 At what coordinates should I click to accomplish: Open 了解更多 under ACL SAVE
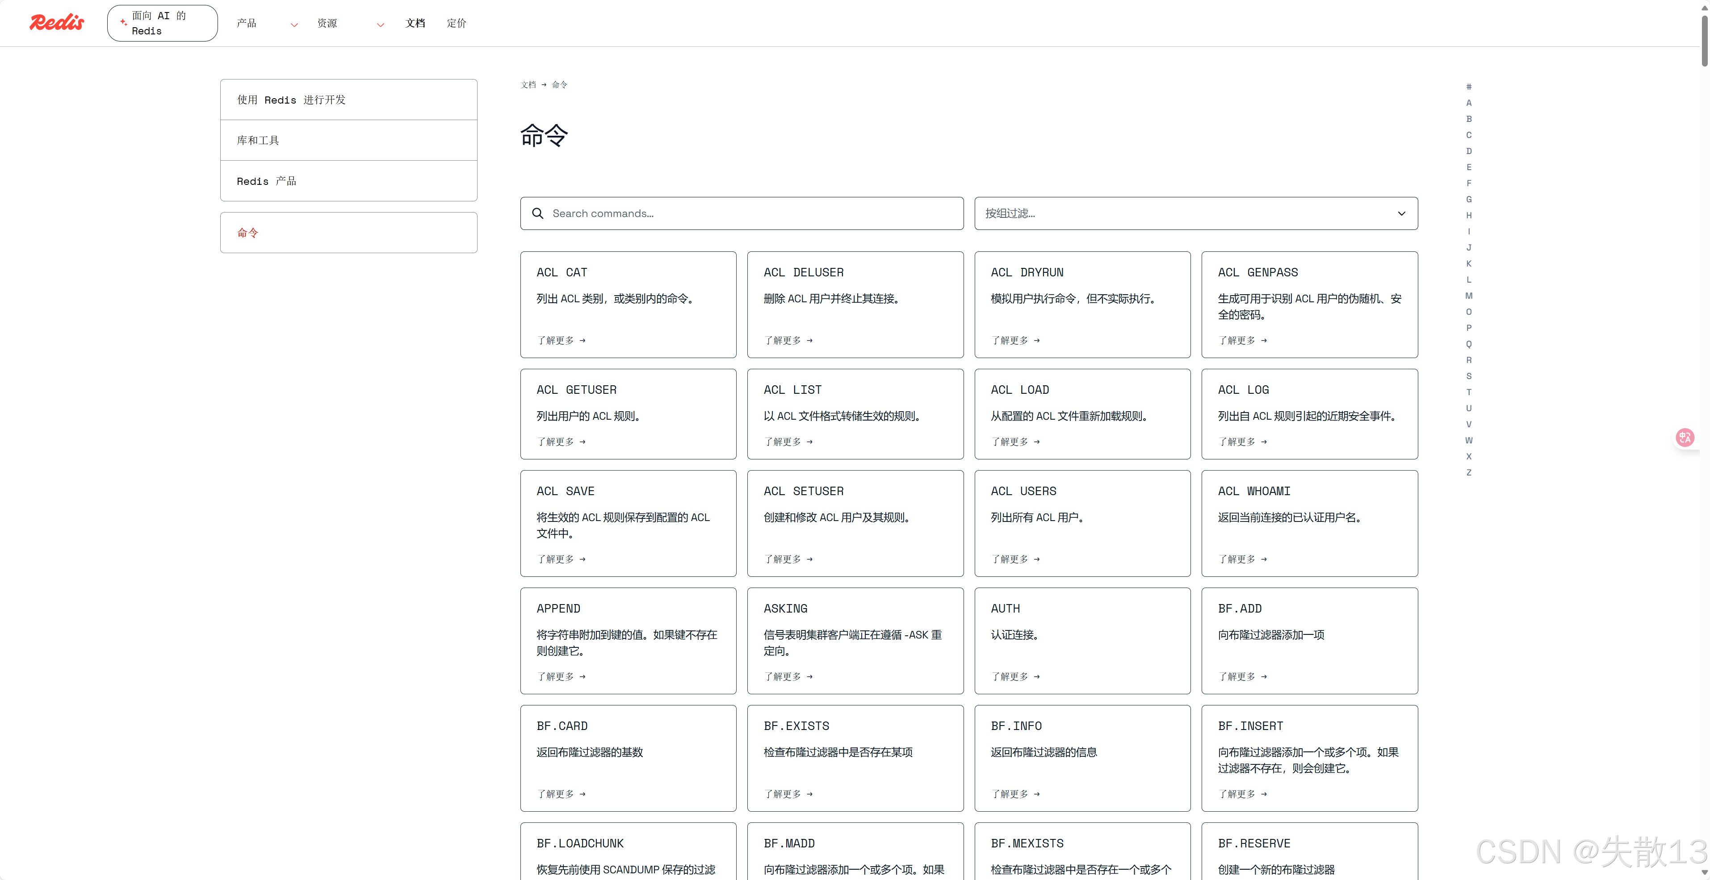point(561,559)
